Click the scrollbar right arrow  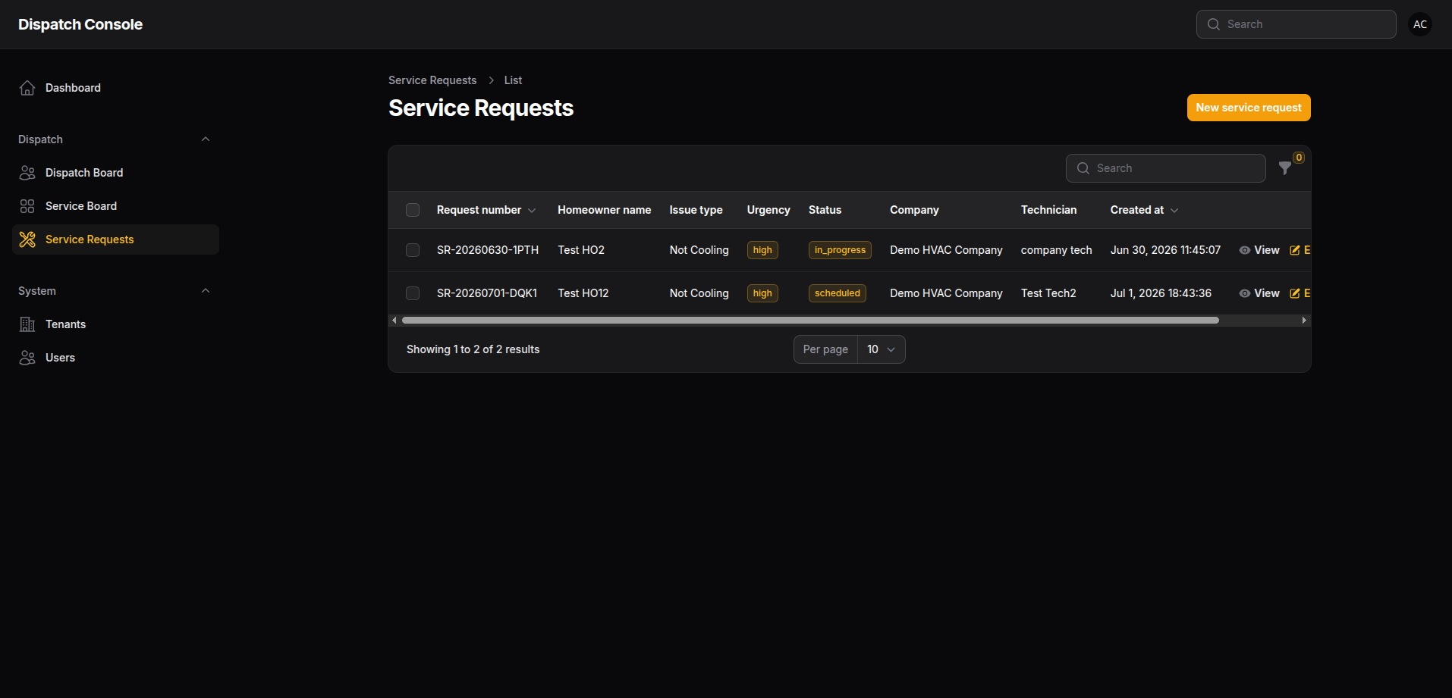(x=1304, y=321)
